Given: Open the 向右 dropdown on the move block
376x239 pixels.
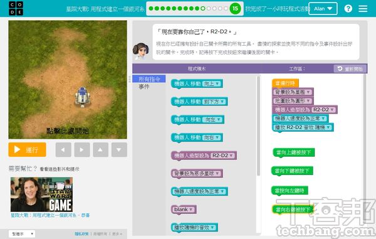Looking at the screenshot, I should (x=211, y=137).
